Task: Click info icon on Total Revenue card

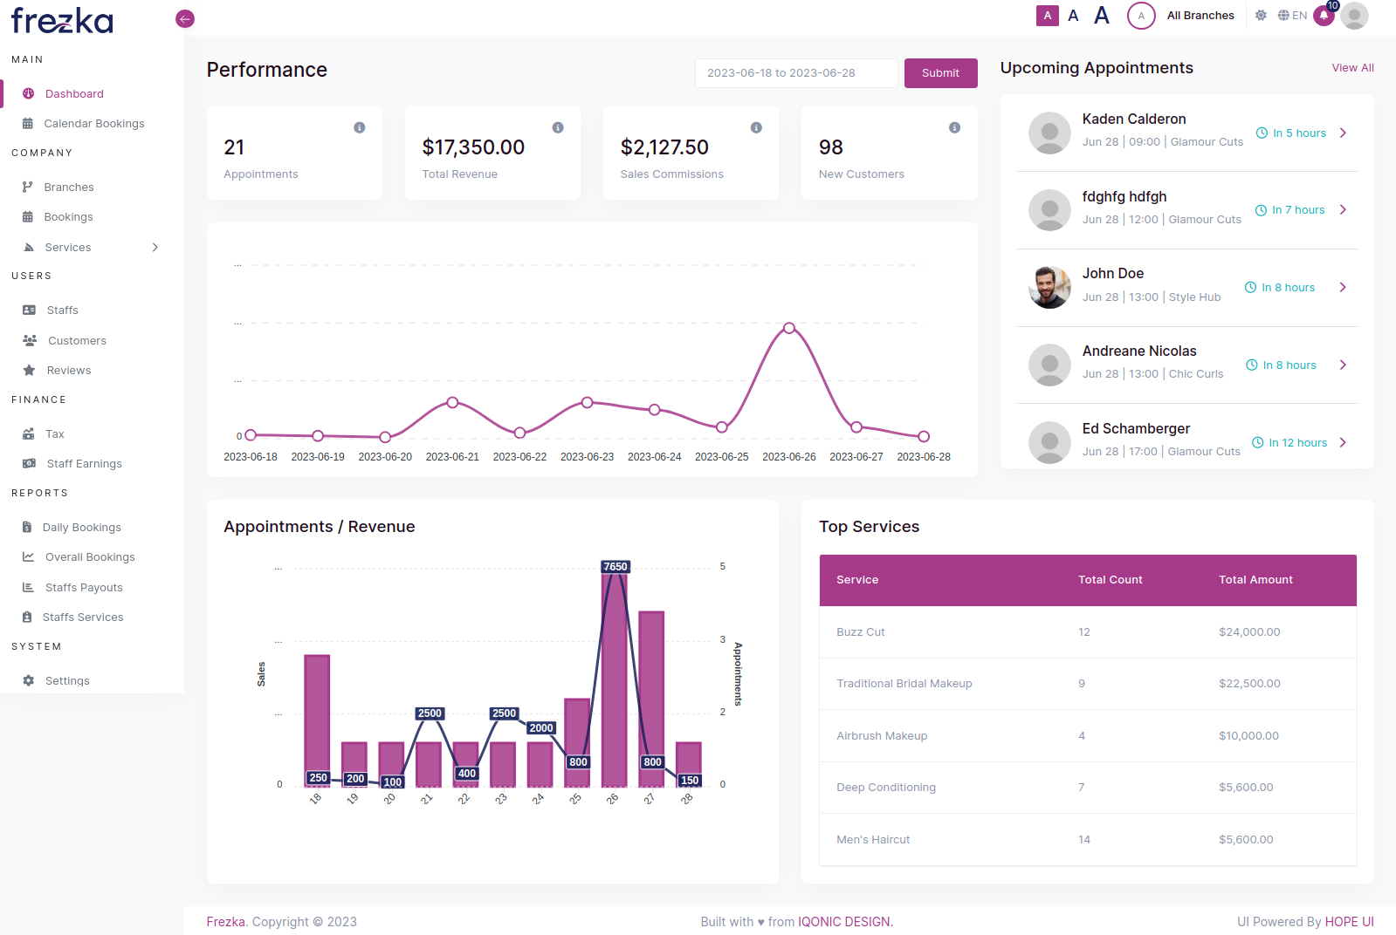Action: coord(558,127)
